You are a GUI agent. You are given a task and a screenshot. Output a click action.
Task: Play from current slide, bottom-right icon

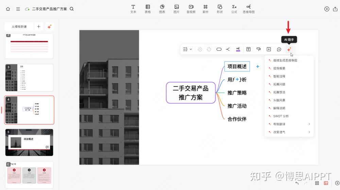coord(337,183)
